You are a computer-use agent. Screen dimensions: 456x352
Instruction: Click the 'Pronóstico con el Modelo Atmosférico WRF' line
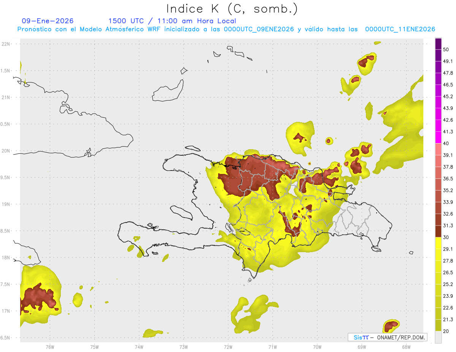point(226,29)
